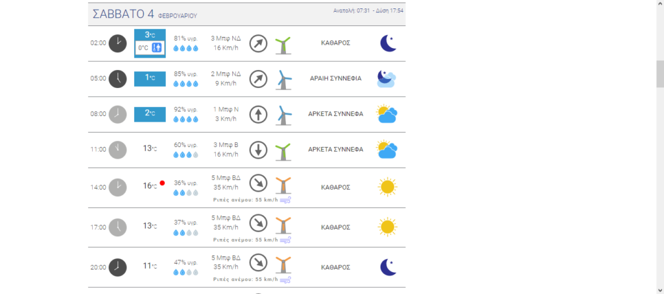Click the crescent moon icon at 20:00

pyautogui.click(x=387, y=267)
